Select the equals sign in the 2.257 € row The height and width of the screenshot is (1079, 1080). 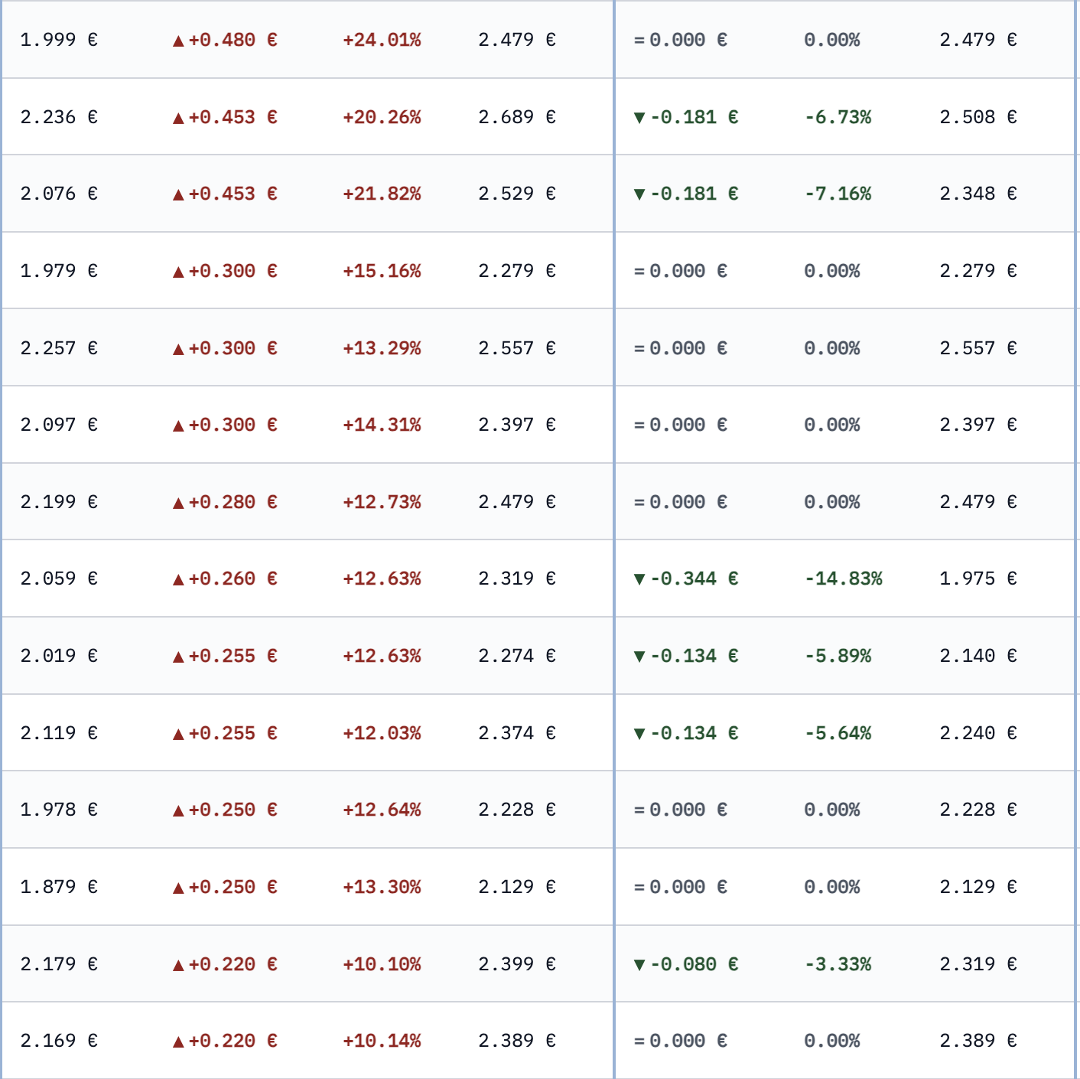tap(639, 349)
